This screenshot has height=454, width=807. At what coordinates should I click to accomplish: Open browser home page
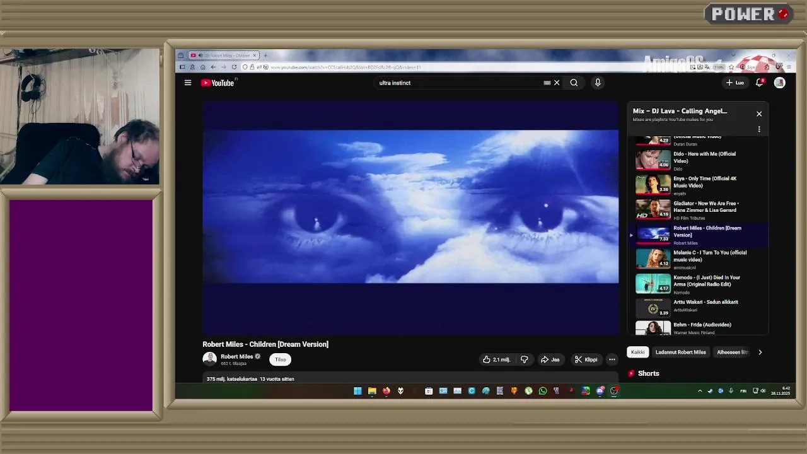[202, 67]
